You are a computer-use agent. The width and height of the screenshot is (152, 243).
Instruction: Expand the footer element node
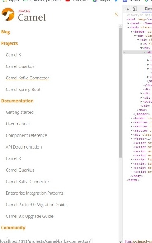[131, 139]
